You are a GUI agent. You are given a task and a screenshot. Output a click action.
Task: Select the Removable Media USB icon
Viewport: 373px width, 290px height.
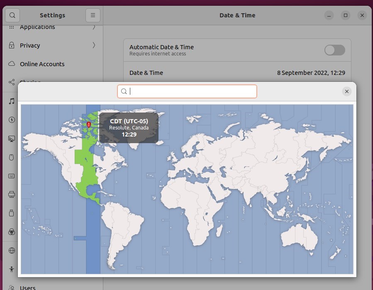point(11,213)
